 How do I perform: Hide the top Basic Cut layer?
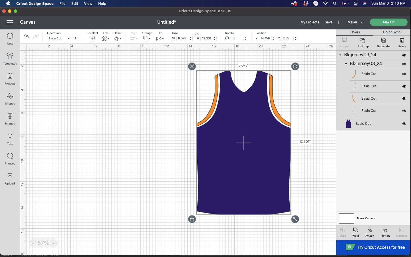[404, 74]
